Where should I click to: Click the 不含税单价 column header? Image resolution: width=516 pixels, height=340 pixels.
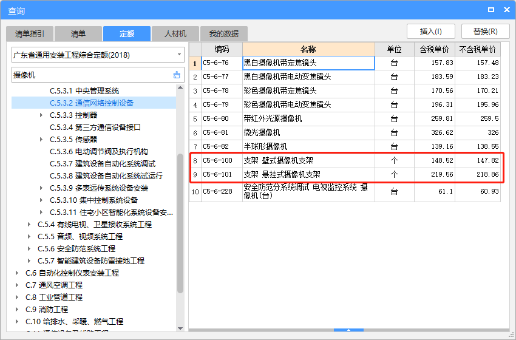pyautogui.click(x=478, y=49)
